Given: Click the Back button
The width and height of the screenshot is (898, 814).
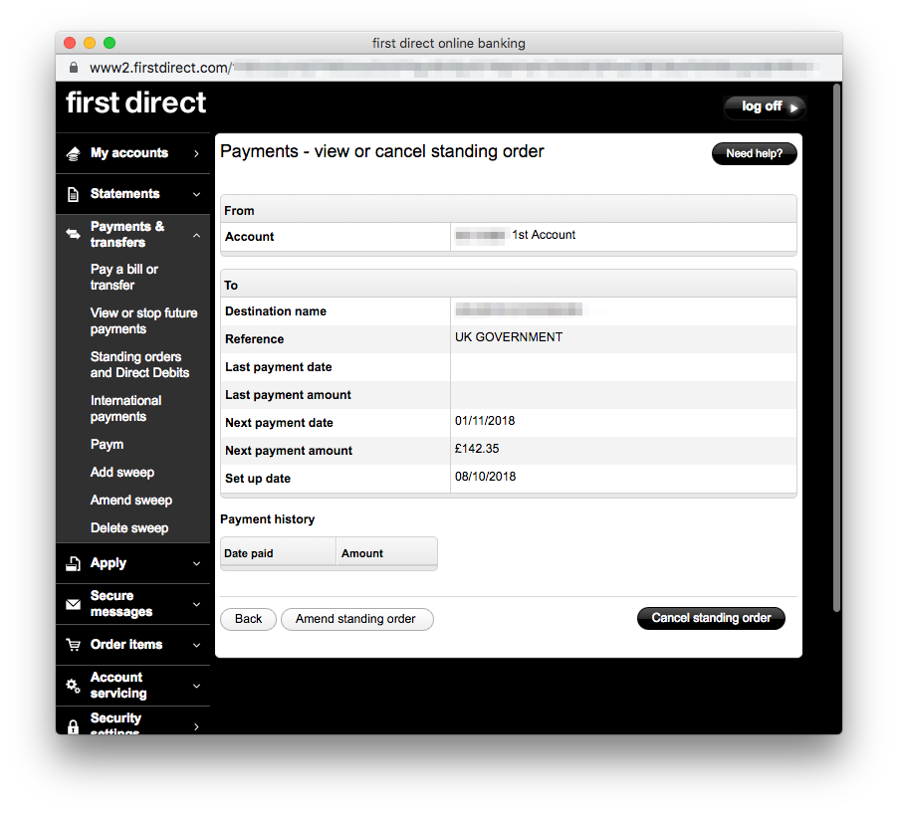Looking at the screenshot, I should [x=249, y=619].
